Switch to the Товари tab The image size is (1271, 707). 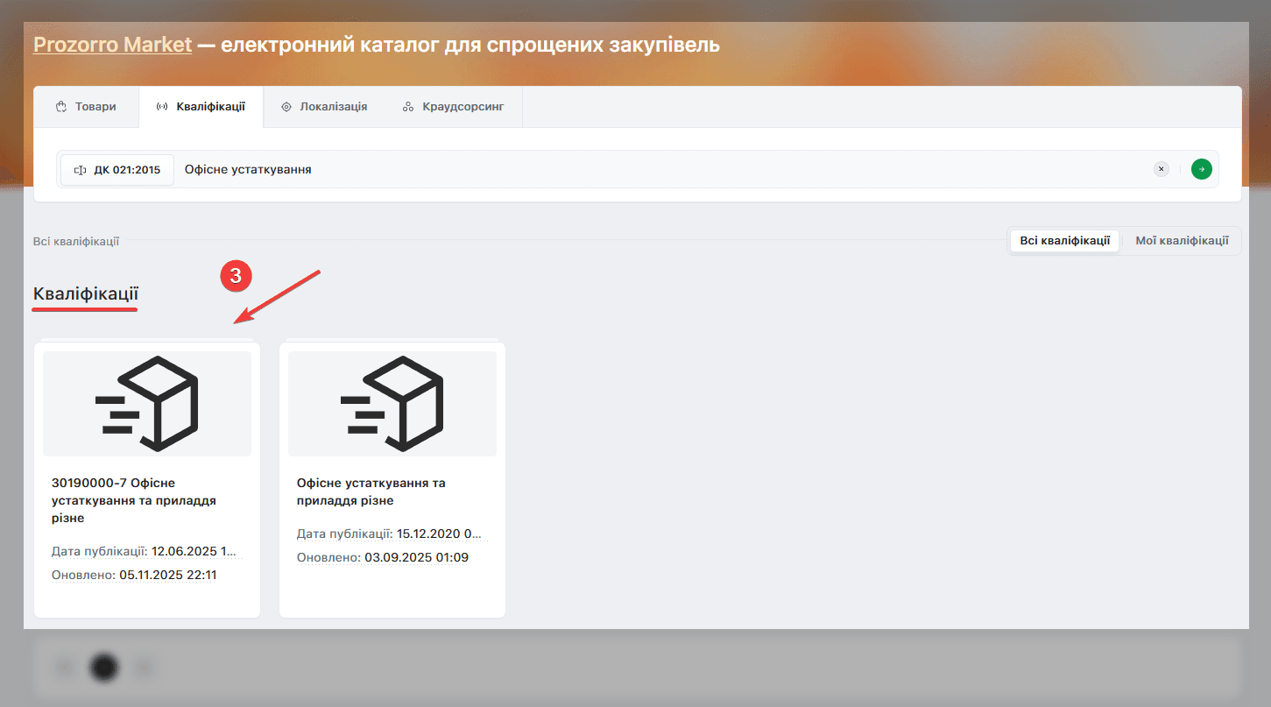(x=86, y=107)
